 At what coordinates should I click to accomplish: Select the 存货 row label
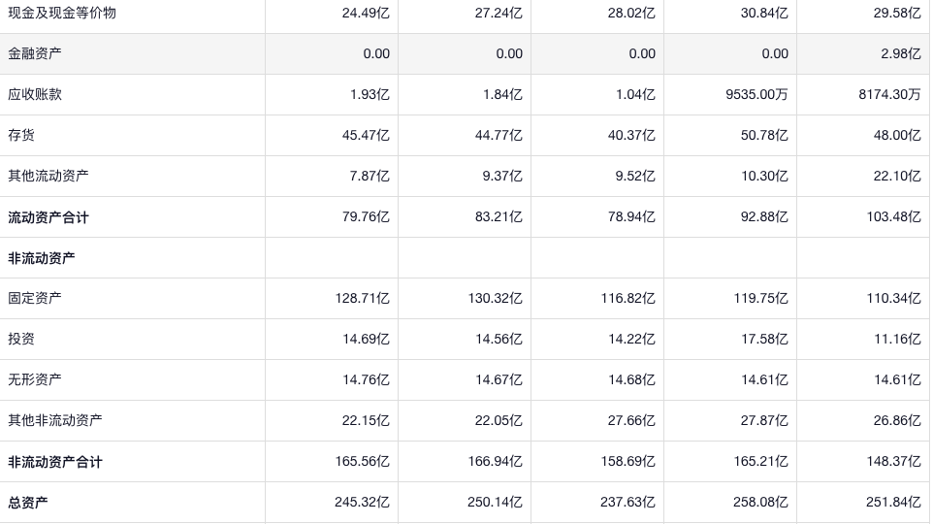[21, 135]
